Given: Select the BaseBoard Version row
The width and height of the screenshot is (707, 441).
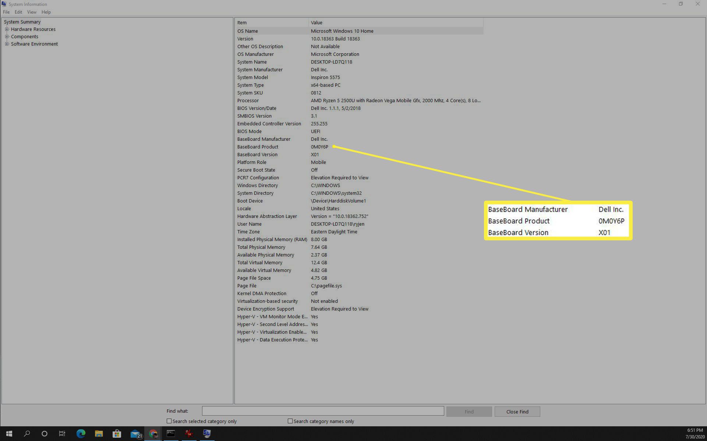Looking at the screenshot, I should click(x=359, y=154).
